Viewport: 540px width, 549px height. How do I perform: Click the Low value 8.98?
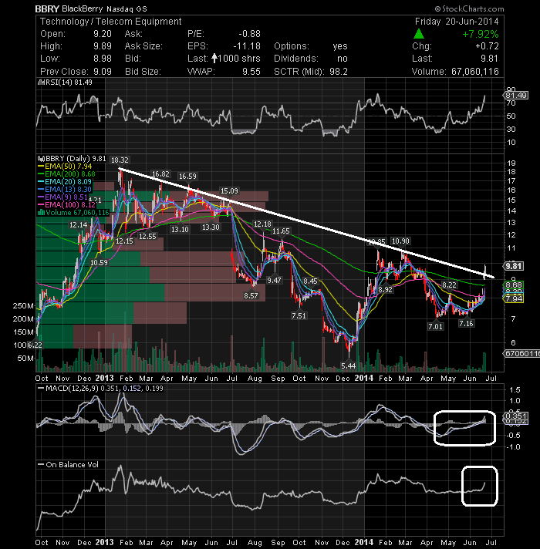click(103, 59)
